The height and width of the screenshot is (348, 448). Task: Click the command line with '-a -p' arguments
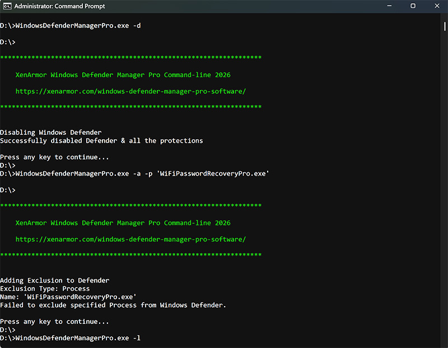click(134, 173)
